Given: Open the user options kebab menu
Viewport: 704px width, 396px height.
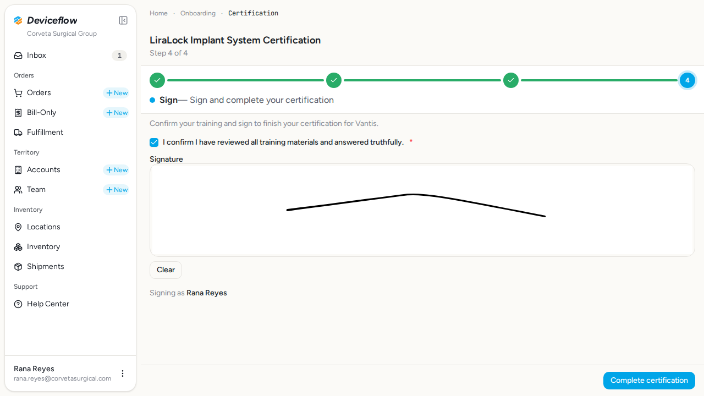Looking at the screenshot, I should [123, 373].
